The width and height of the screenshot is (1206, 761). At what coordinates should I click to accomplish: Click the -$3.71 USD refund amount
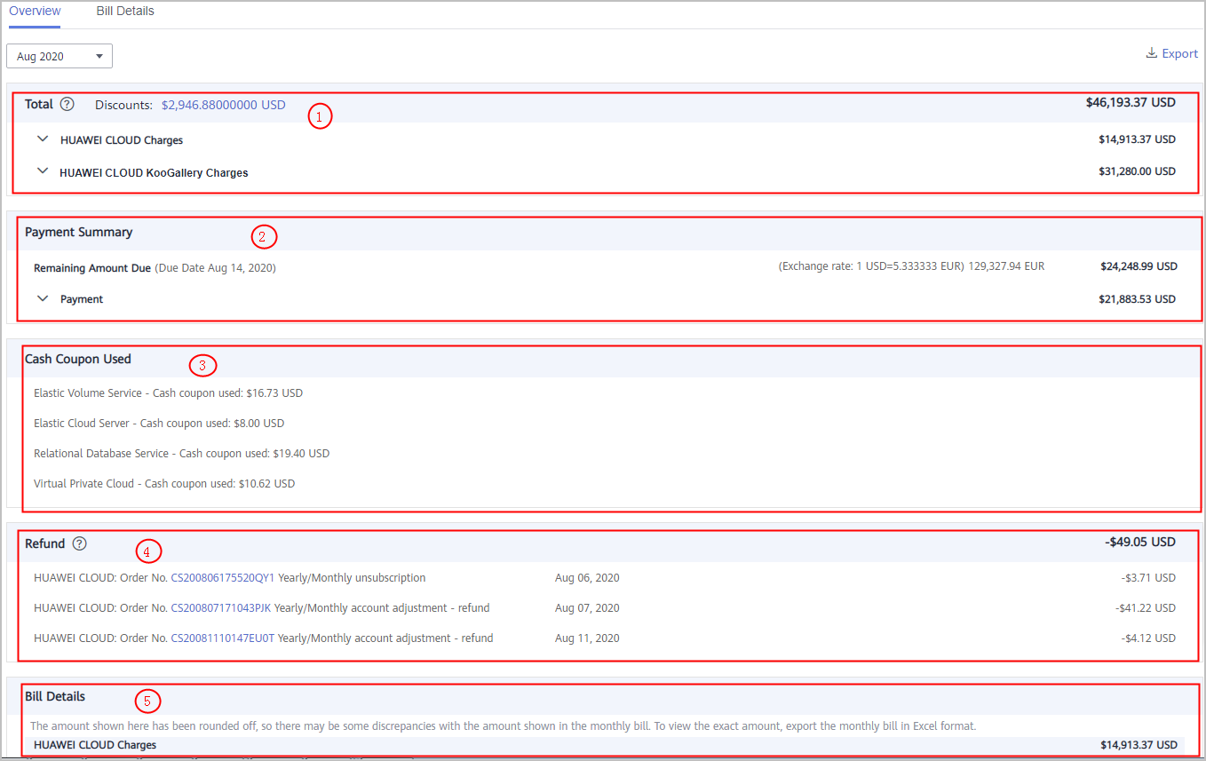click(x=1148, y=578)
